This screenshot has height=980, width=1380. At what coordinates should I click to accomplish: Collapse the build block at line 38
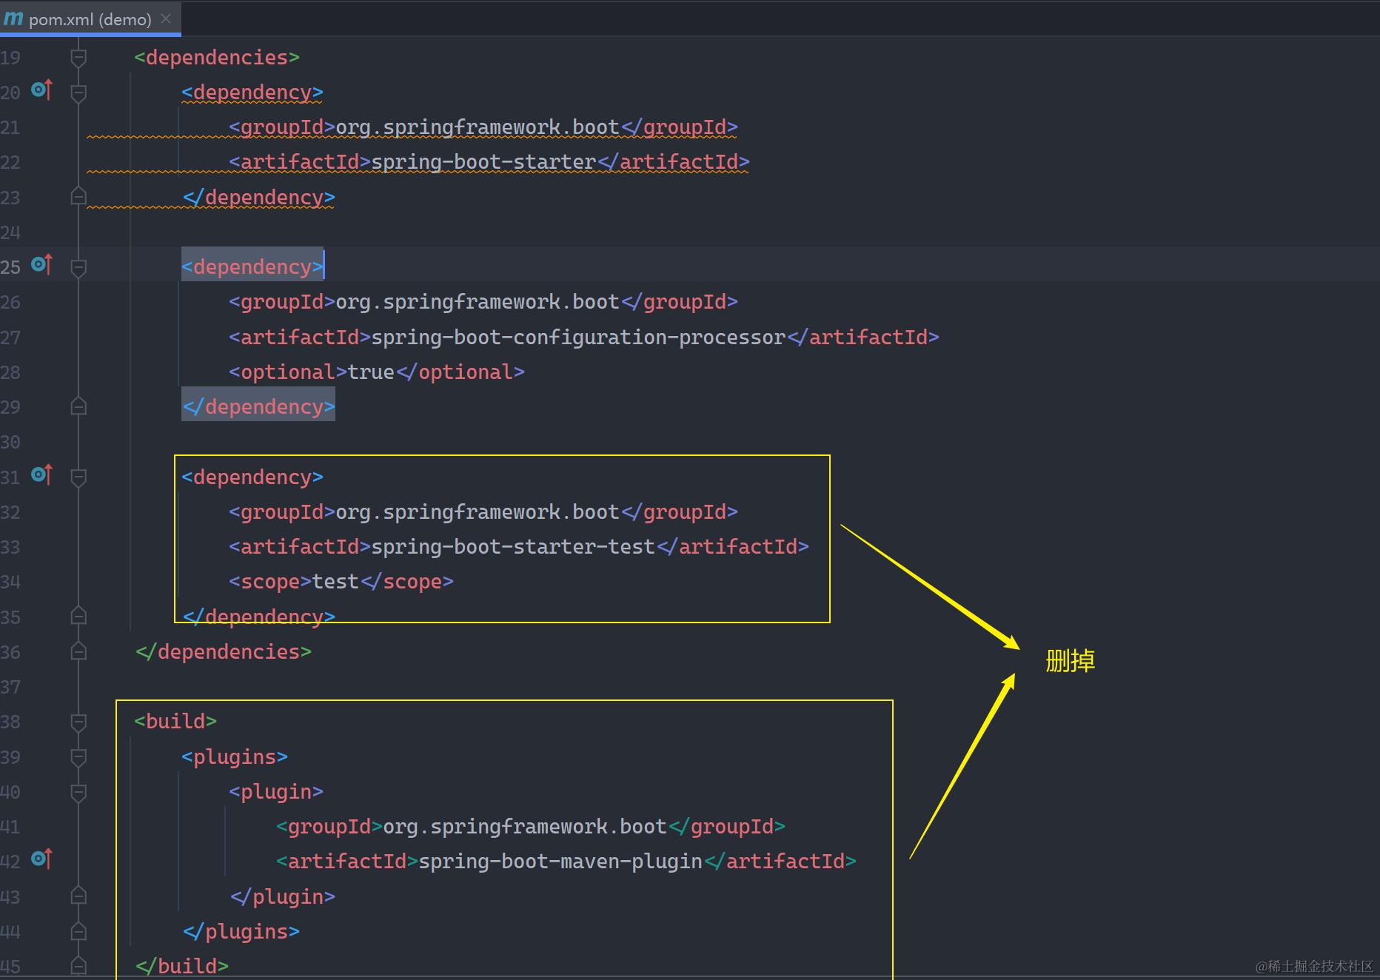[78, 722]
